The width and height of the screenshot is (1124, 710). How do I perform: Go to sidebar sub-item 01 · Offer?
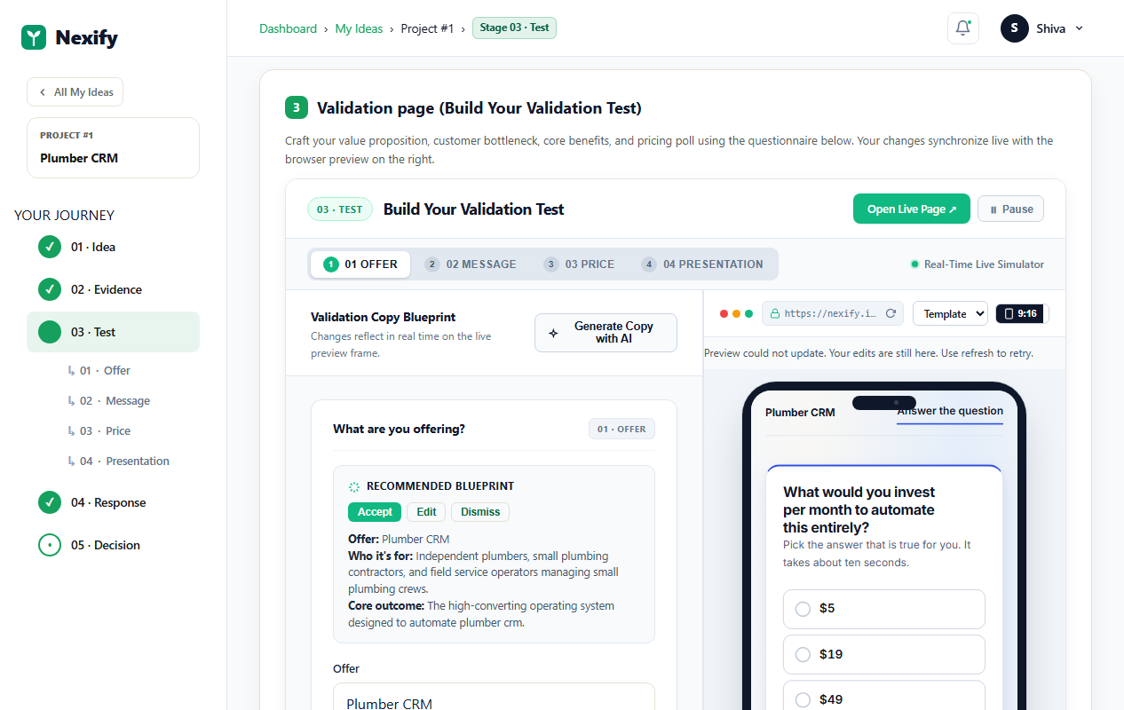tap(99, 370)
